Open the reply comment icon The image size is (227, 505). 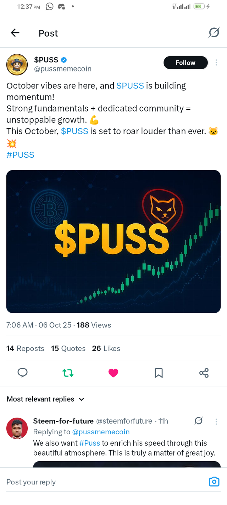point(23,373)
